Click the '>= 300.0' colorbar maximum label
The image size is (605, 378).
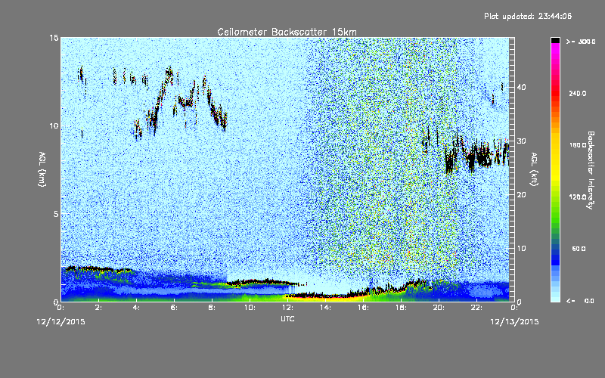pyautogui.click(x=581, y=42)
